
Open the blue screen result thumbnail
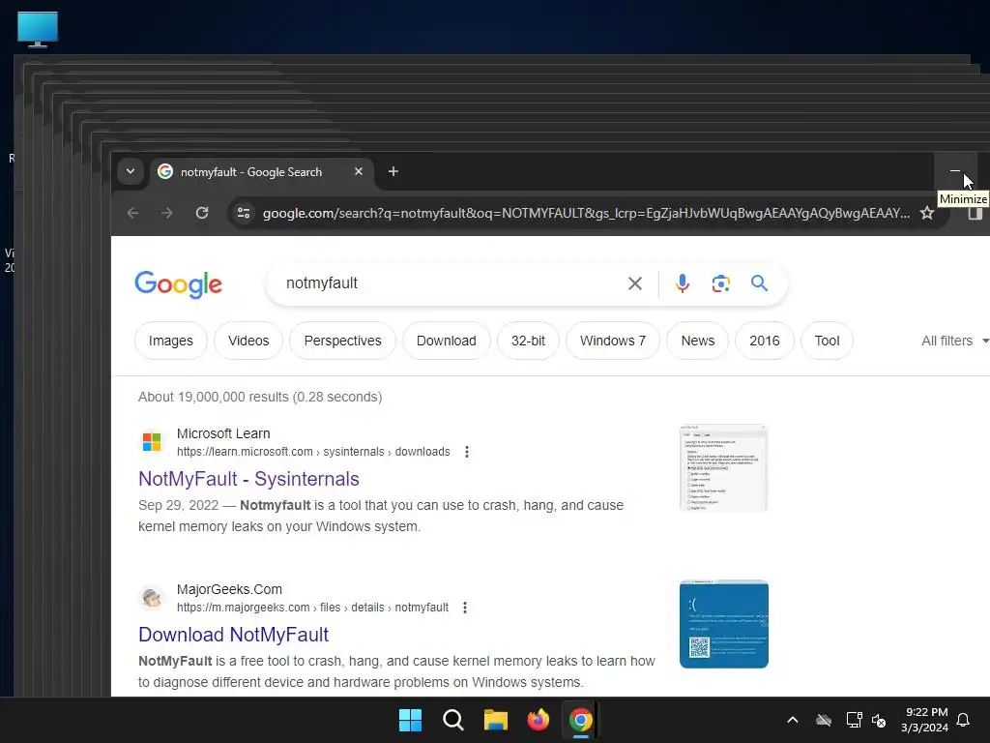pyautogui.click(x=723, y=624)
